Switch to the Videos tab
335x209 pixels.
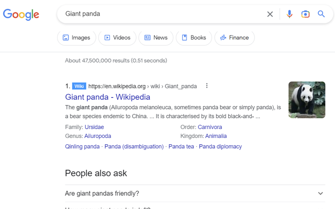coord(117,38)
